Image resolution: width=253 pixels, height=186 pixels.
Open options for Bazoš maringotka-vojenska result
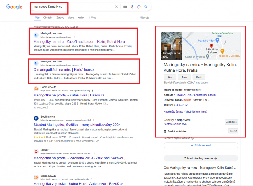92,179
